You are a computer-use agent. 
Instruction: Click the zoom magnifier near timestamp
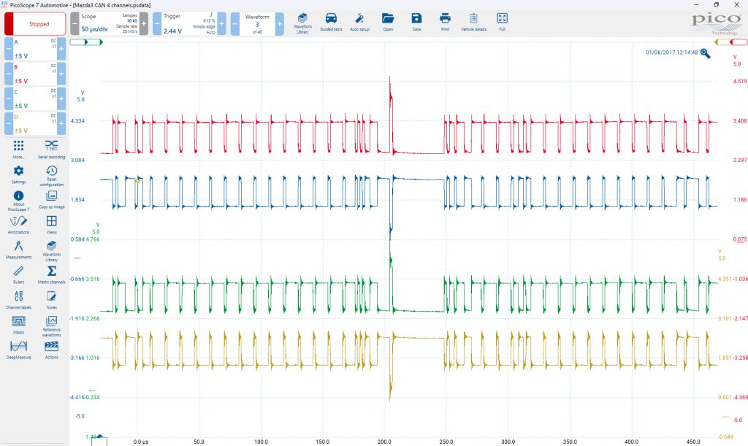(x=705, y=53)
